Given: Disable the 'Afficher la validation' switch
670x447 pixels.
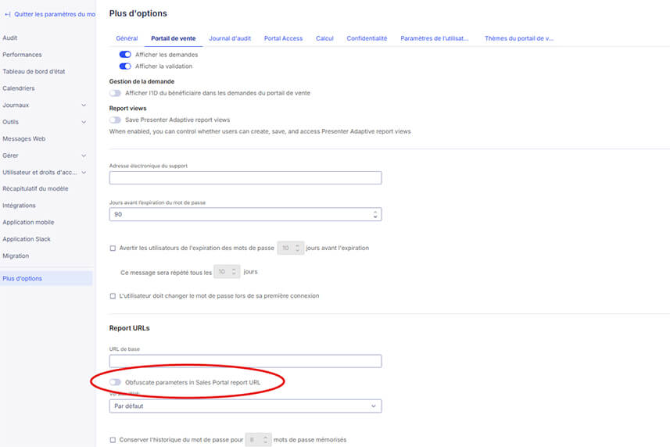Looking at the screenshot, I should [124, 66].
